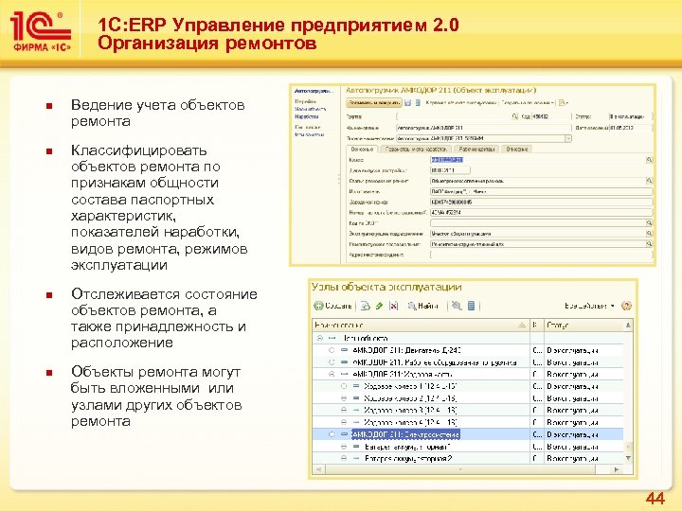
Task: Collapse the АМКОДОР 211: Ходовая часть node
Action: (x=332, y=374)
